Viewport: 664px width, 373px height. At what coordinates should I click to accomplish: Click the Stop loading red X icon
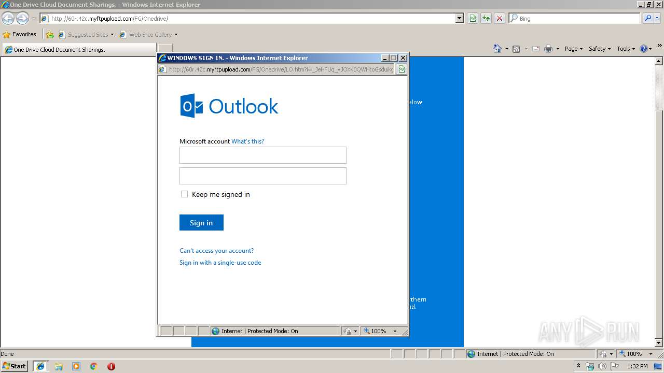tap(499, 19)
